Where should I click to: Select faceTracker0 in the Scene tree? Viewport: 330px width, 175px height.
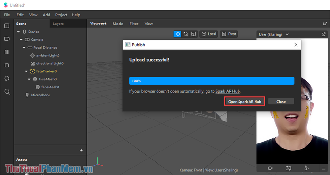pos(46,71)
